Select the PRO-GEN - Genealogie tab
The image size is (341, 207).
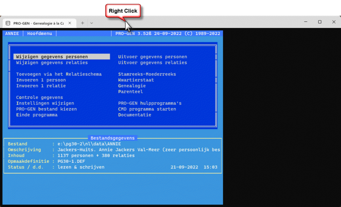39,23
